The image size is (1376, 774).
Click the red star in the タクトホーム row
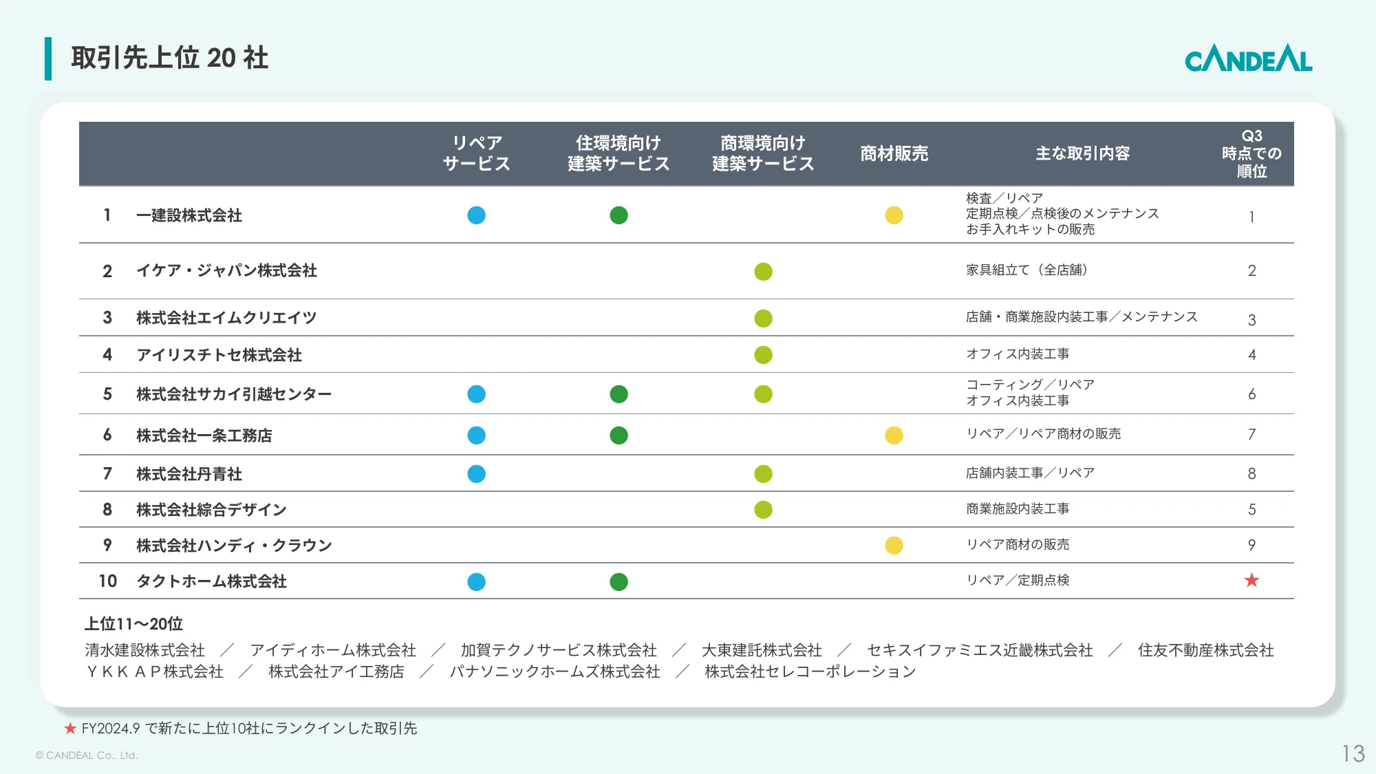[1251, 581]
